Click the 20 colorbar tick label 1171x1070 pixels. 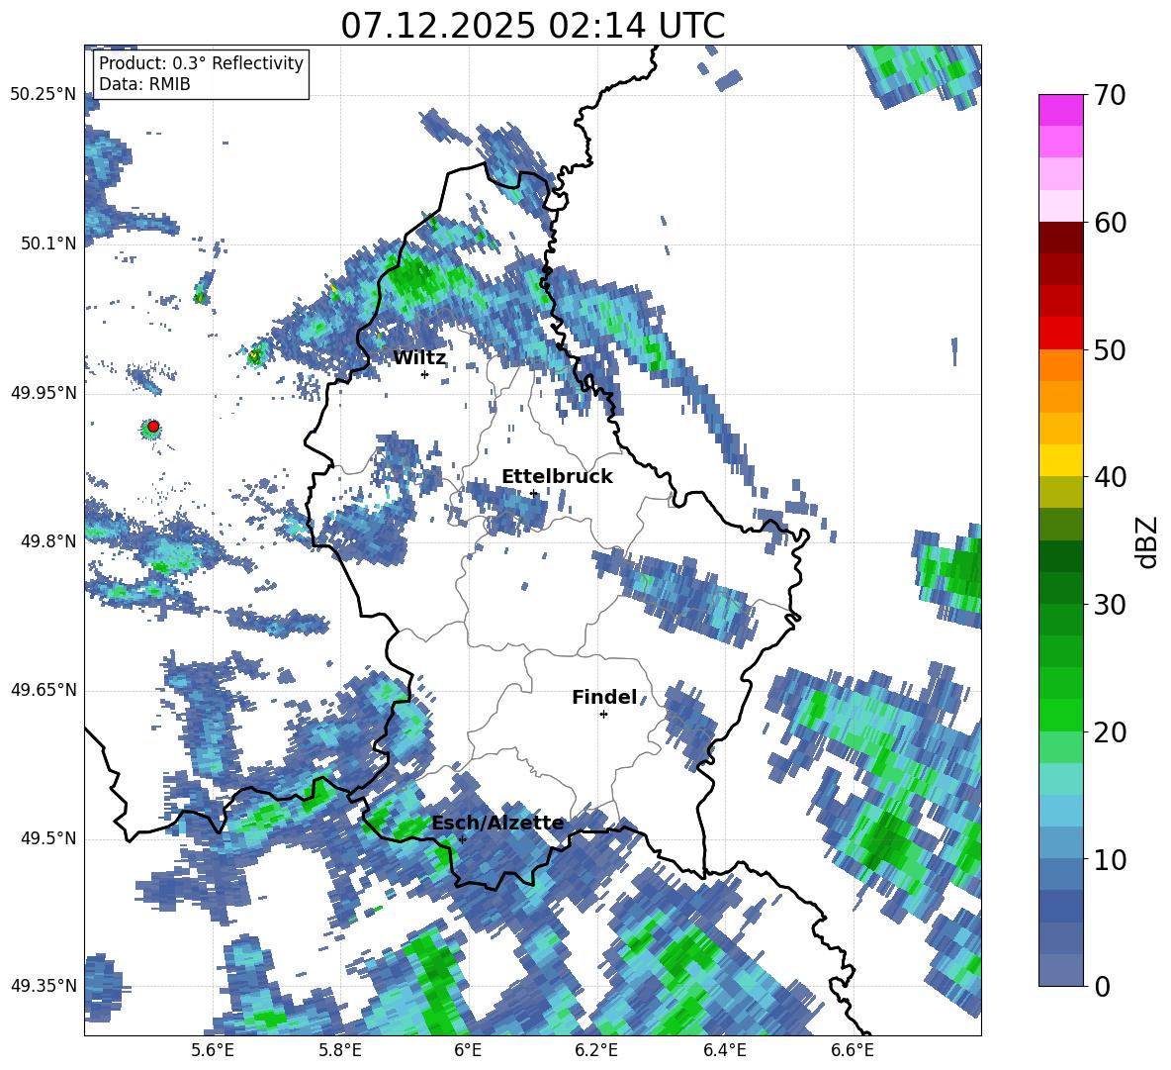(x=1110, y=731)
